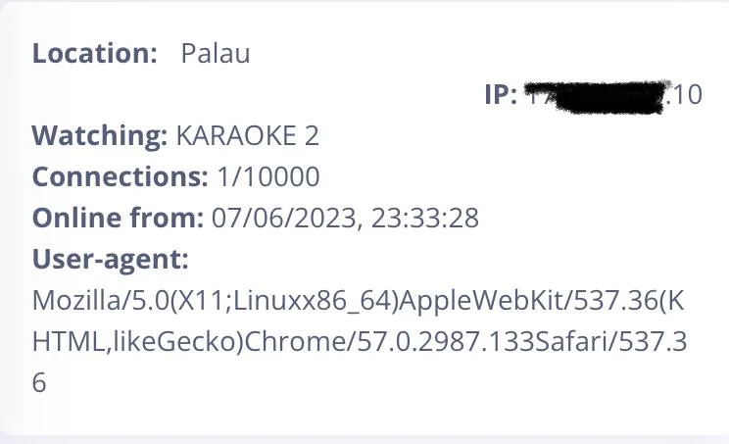The image size is (729, 444).
Task: Select the Mozilla/5.0 text
Action: [101, 300]
